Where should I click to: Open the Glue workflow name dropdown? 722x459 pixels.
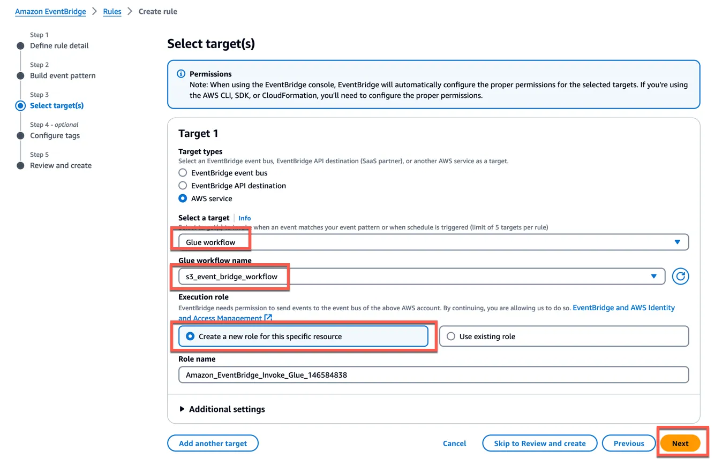[421, 277]
